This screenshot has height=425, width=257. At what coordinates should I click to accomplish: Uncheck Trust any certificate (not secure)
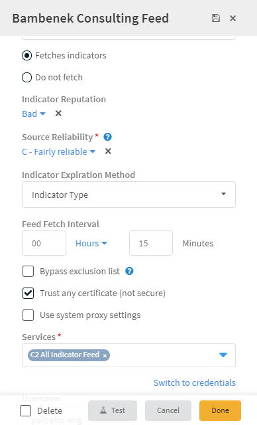28,294
